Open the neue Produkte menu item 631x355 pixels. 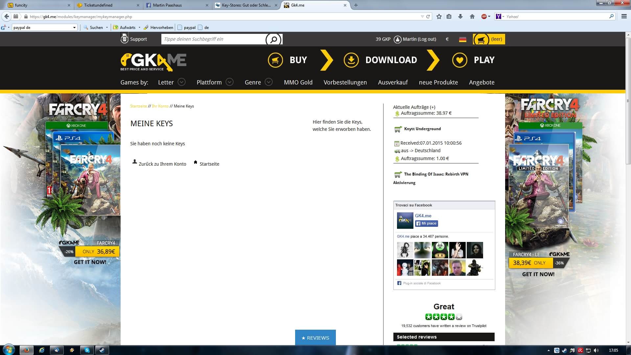438,82
